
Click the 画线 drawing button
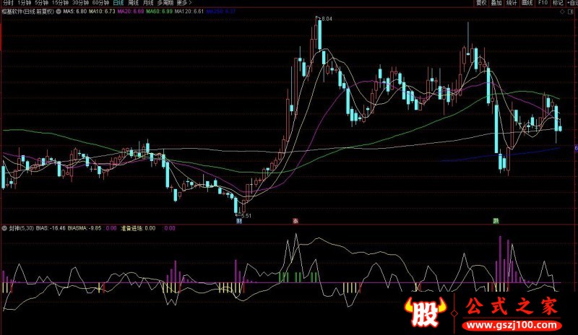click(527, 3)
